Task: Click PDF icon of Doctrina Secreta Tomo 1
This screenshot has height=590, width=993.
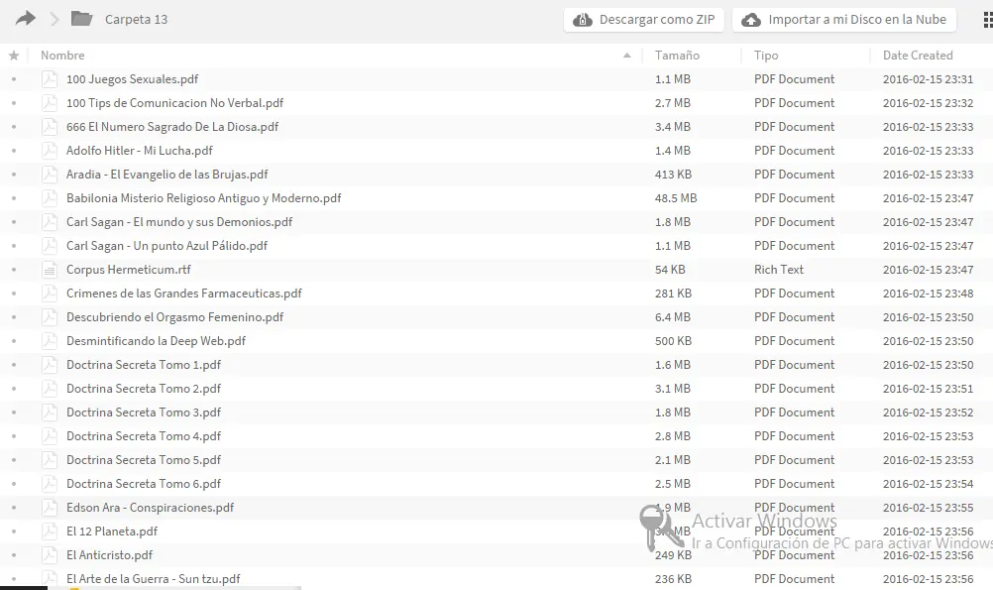Action: pyautogui.click(x=50, y=365)
